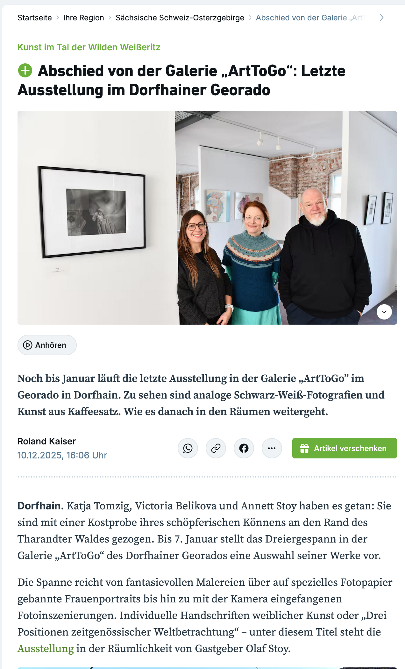Expand image caption with chevron button

[x=384, y=312]
